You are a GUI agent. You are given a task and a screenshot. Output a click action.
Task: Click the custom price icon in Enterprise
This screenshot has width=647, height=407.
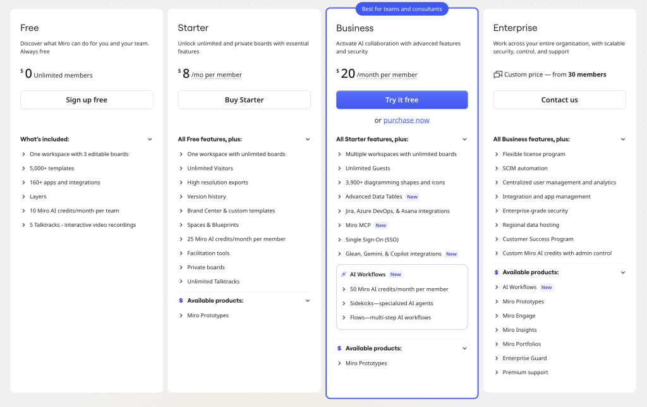tap(498, 75)
